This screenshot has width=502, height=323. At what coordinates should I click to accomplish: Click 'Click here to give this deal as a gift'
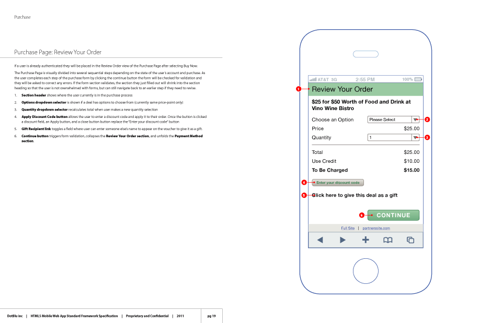(355, 195)
